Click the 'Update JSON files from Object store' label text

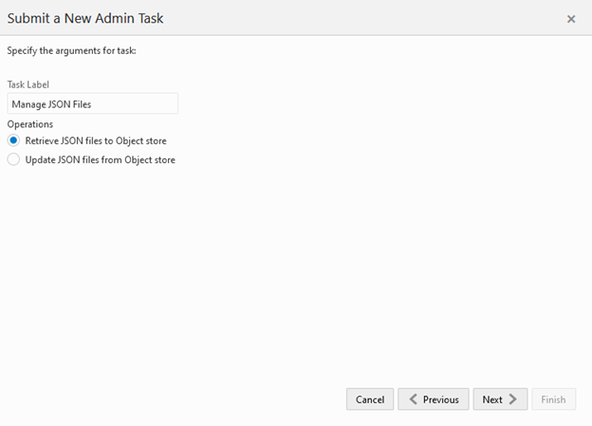click(101, 159)
